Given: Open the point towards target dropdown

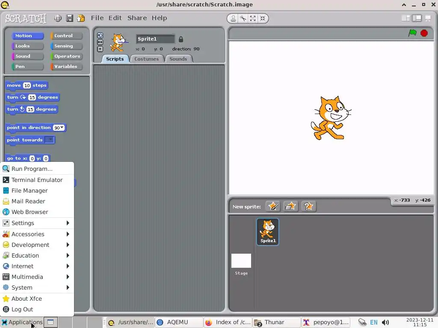Looking at the screenshot, I should [x=50, y=140].
